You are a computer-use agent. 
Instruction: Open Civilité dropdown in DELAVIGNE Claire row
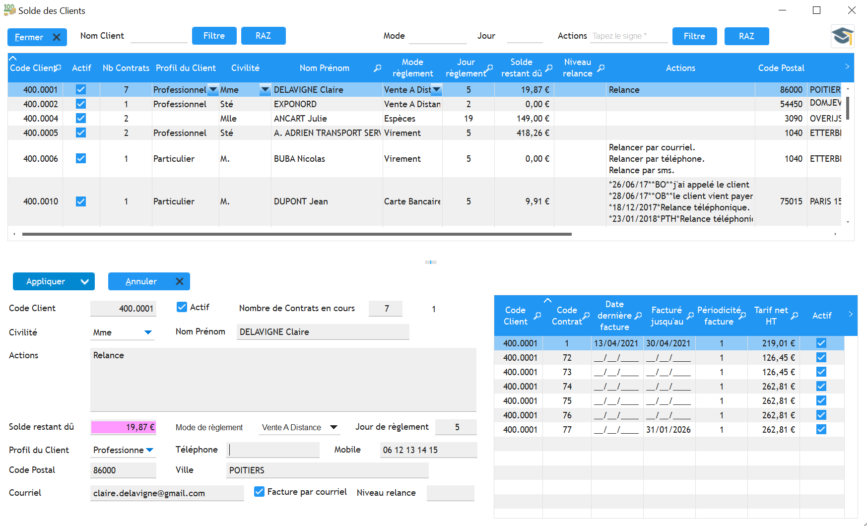pyautogui.click(x=266, y=90)
